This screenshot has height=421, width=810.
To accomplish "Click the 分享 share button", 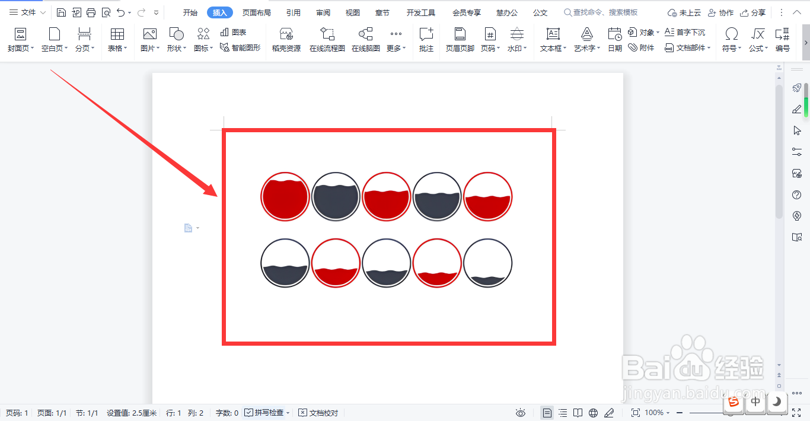I will point(752,12).
